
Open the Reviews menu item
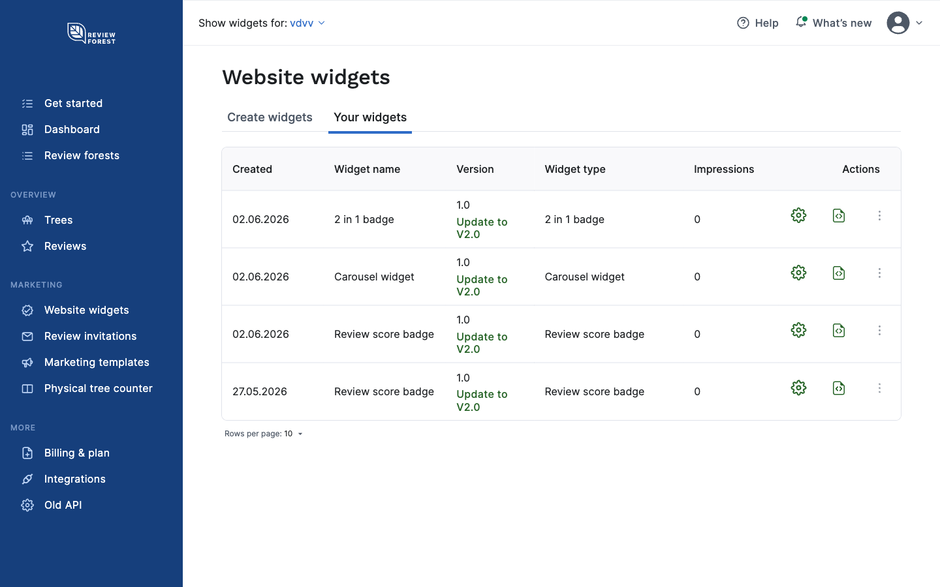[x=65, y=247]
